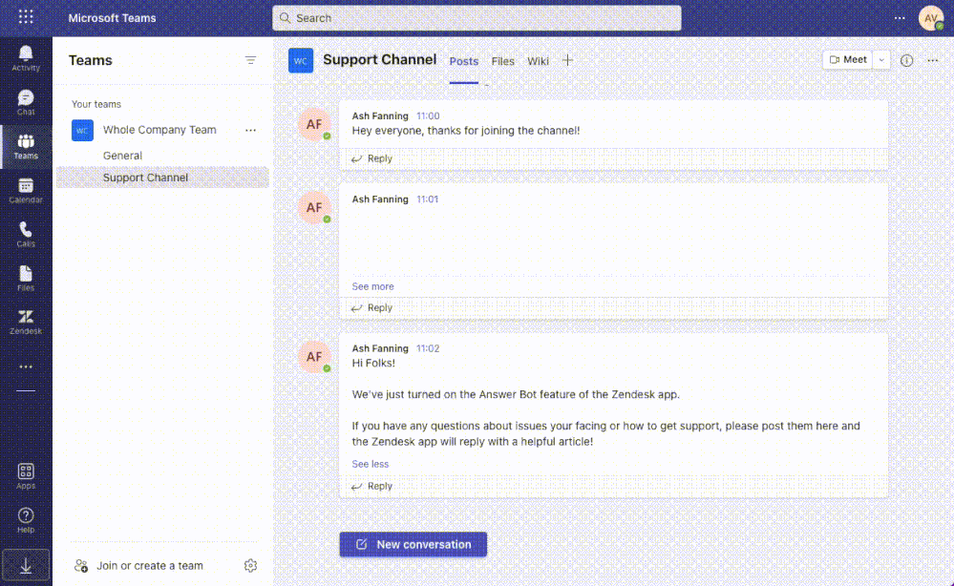This screenshot has height=586, width=954.
Task: Open Whole Company Team more options
Action: 250,130
